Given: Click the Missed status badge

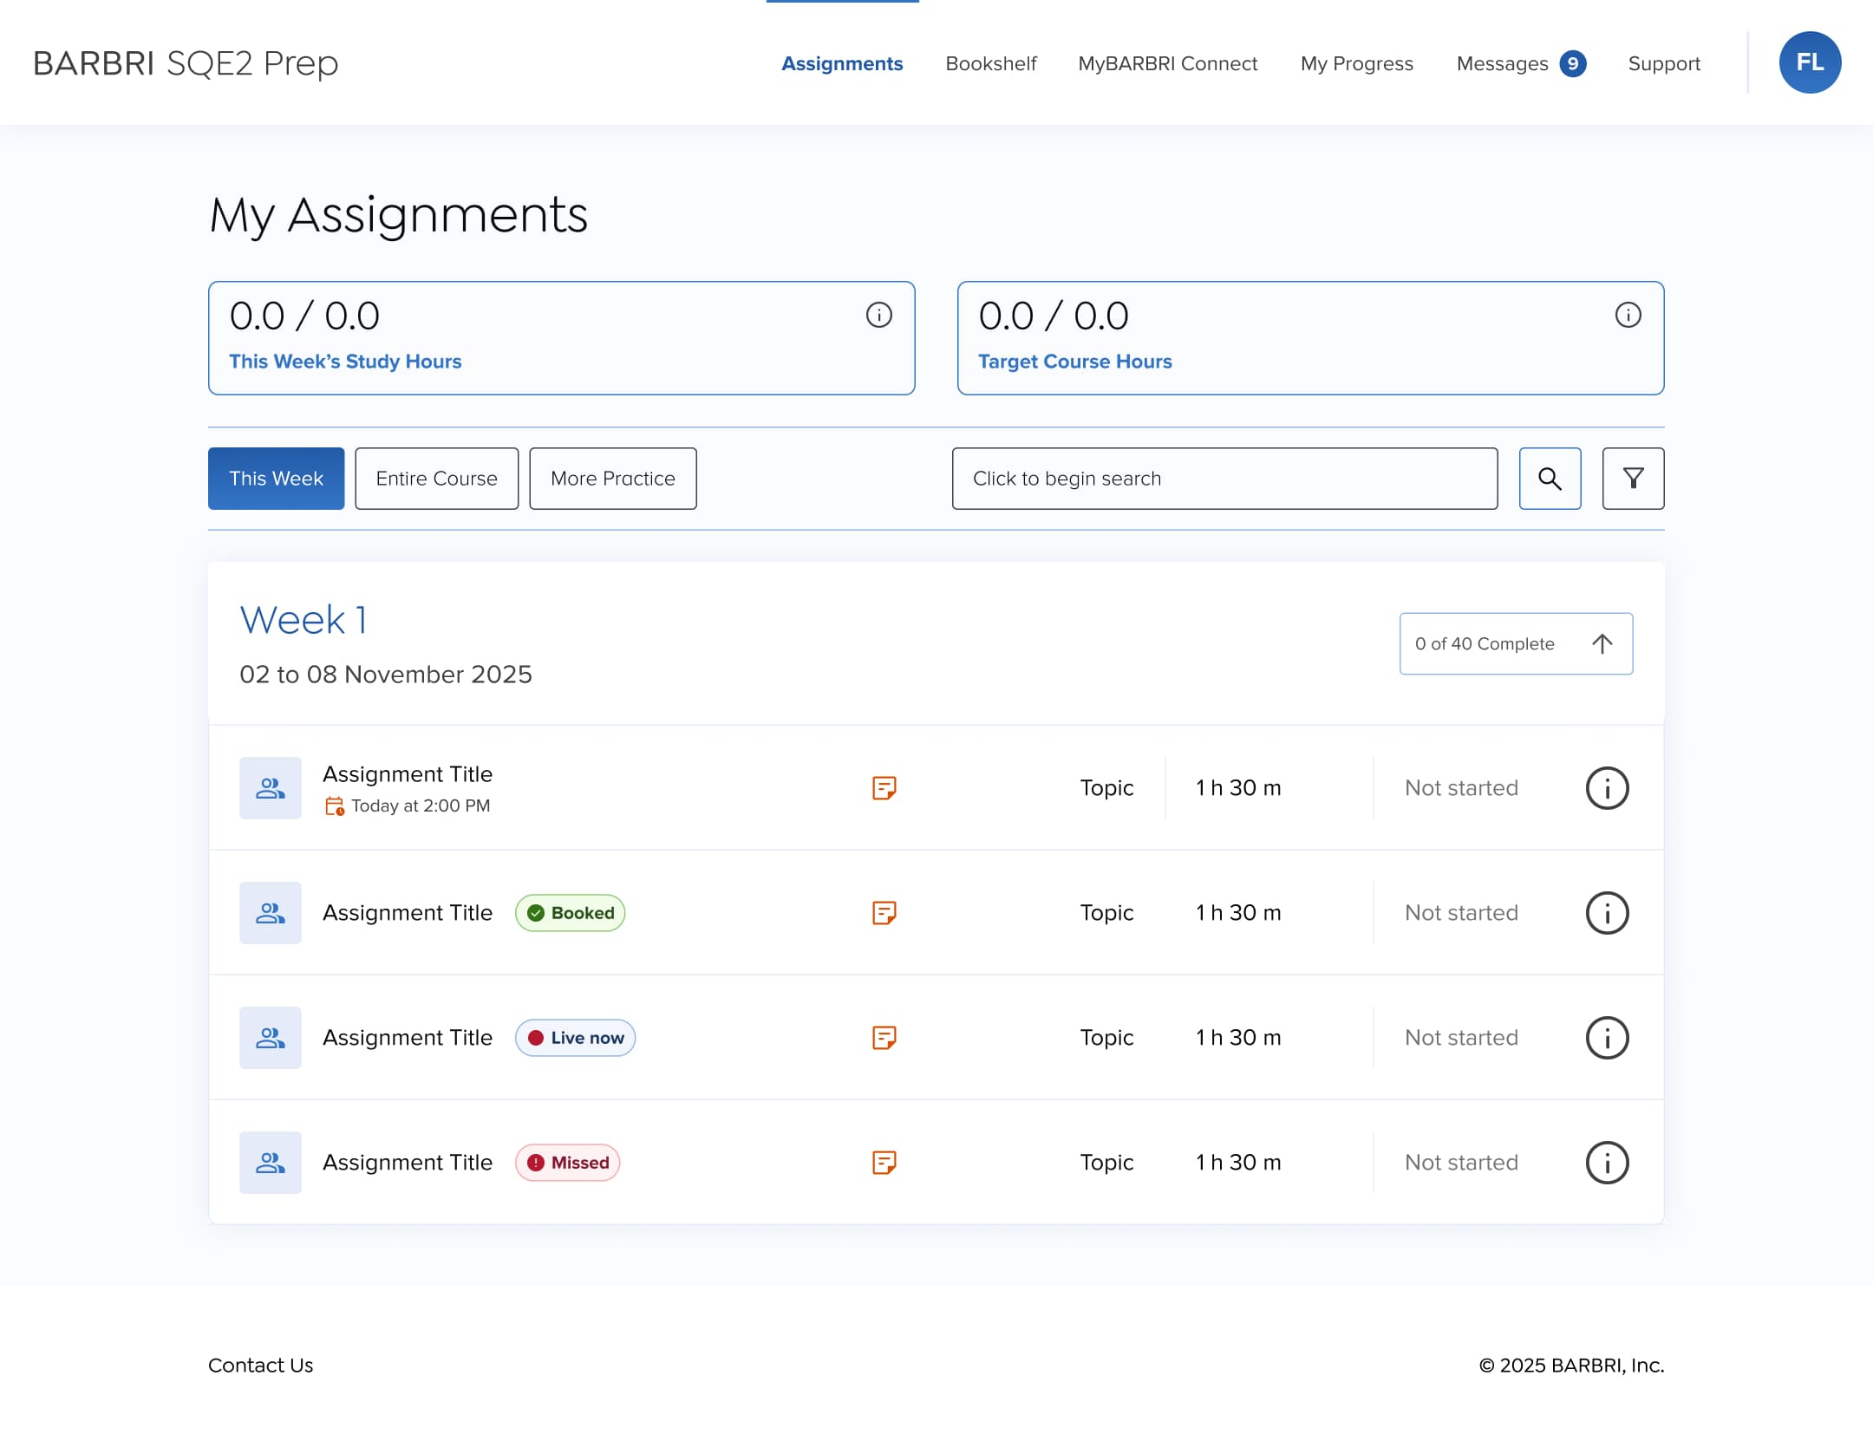Looking at the screenshot, I should pyautogui.click(x=567, y=1163).
